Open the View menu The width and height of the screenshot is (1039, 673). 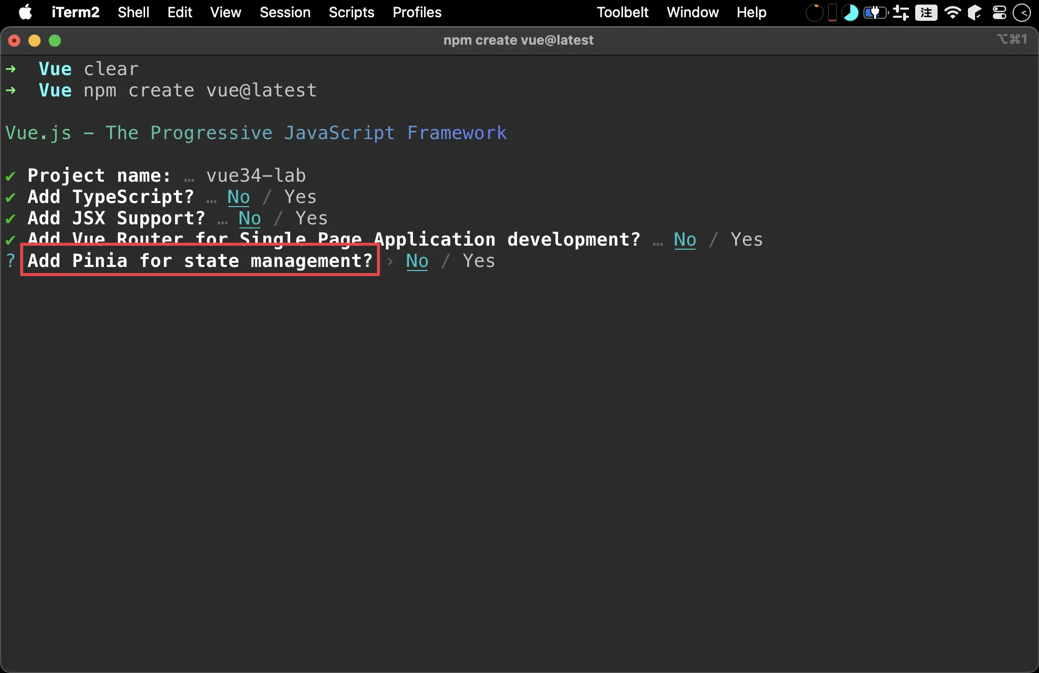coord(226,12)
